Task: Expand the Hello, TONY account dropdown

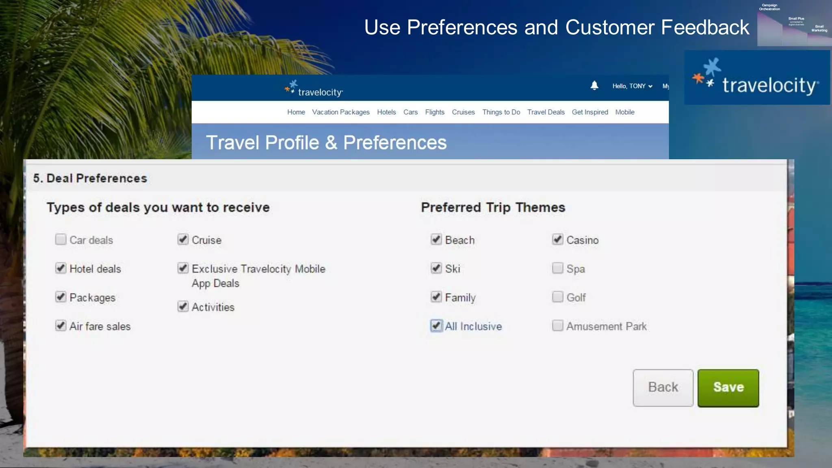Action: (632, 86)
